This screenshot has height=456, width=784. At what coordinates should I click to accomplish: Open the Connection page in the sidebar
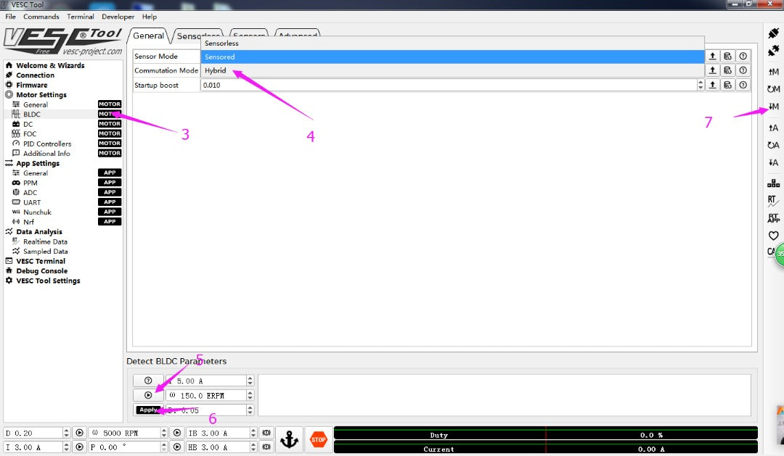click(x=35, y=75)
